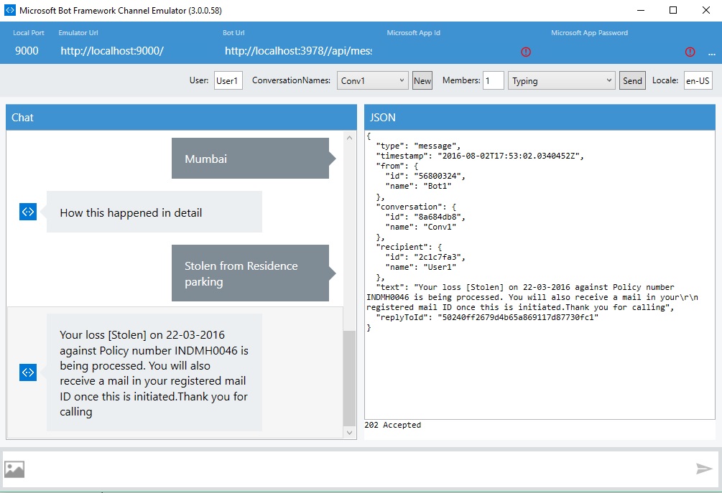
Task: Click the message text input box
Action: [x=359, y=469]
